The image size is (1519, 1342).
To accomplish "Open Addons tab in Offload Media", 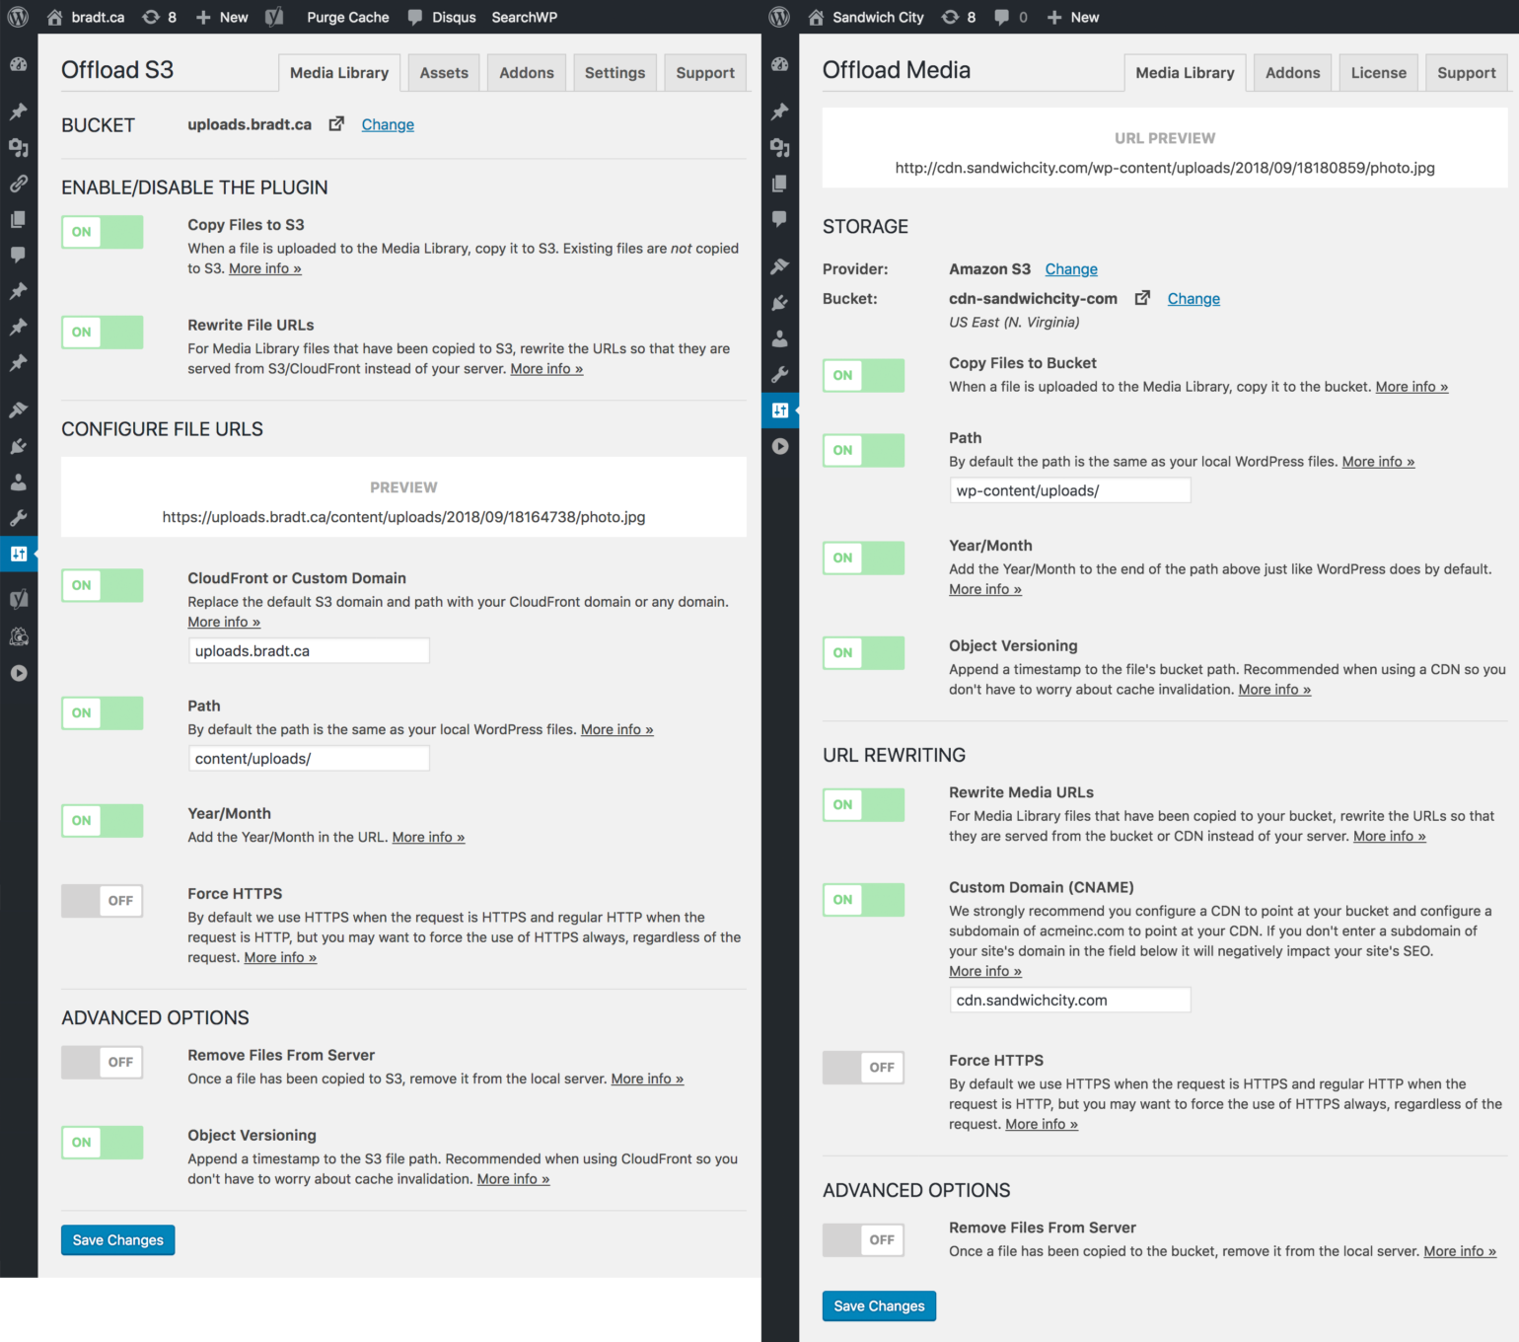I will point(1293,73).
